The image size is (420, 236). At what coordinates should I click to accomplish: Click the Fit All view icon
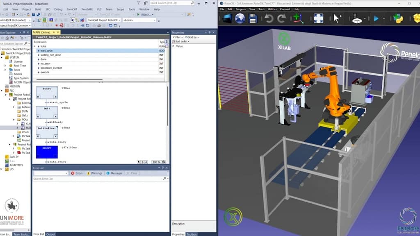[x=318, y=18]
